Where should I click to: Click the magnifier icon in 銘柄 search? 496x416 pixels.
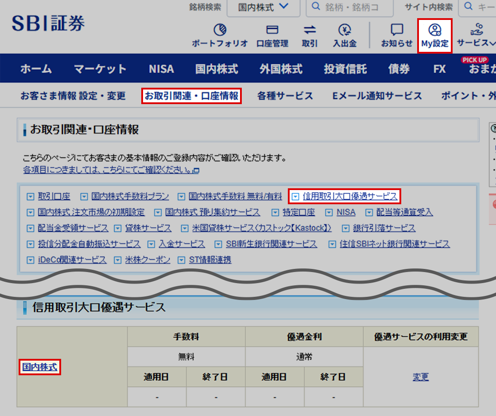pyautogui.click(x=316, y=7)
